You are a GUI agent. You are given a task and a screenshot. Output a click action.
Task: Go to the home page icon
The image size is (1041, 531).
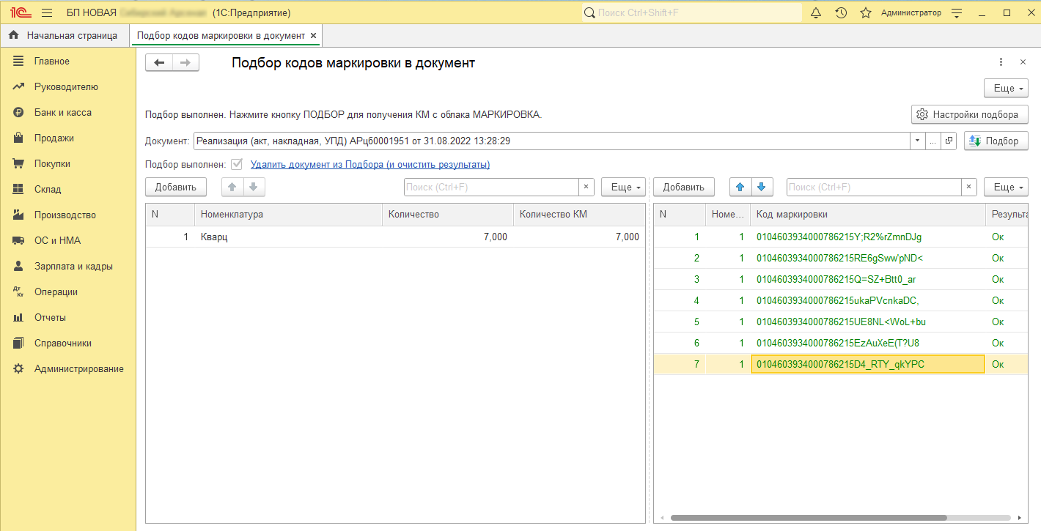pos(14,35)
